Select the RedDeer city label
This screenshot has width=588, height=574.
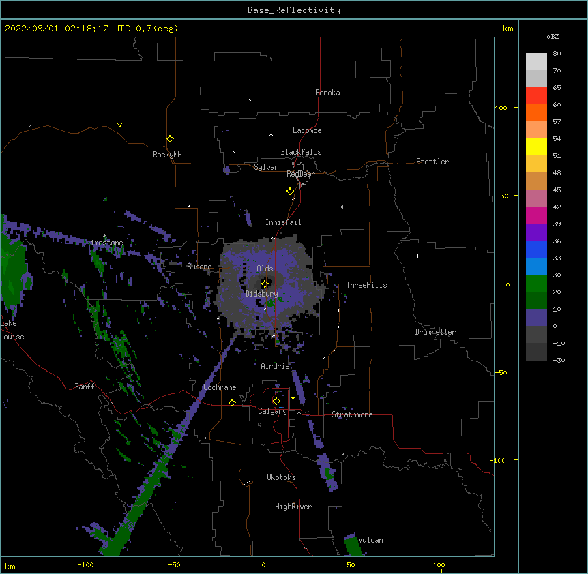[x=300, y=174]
